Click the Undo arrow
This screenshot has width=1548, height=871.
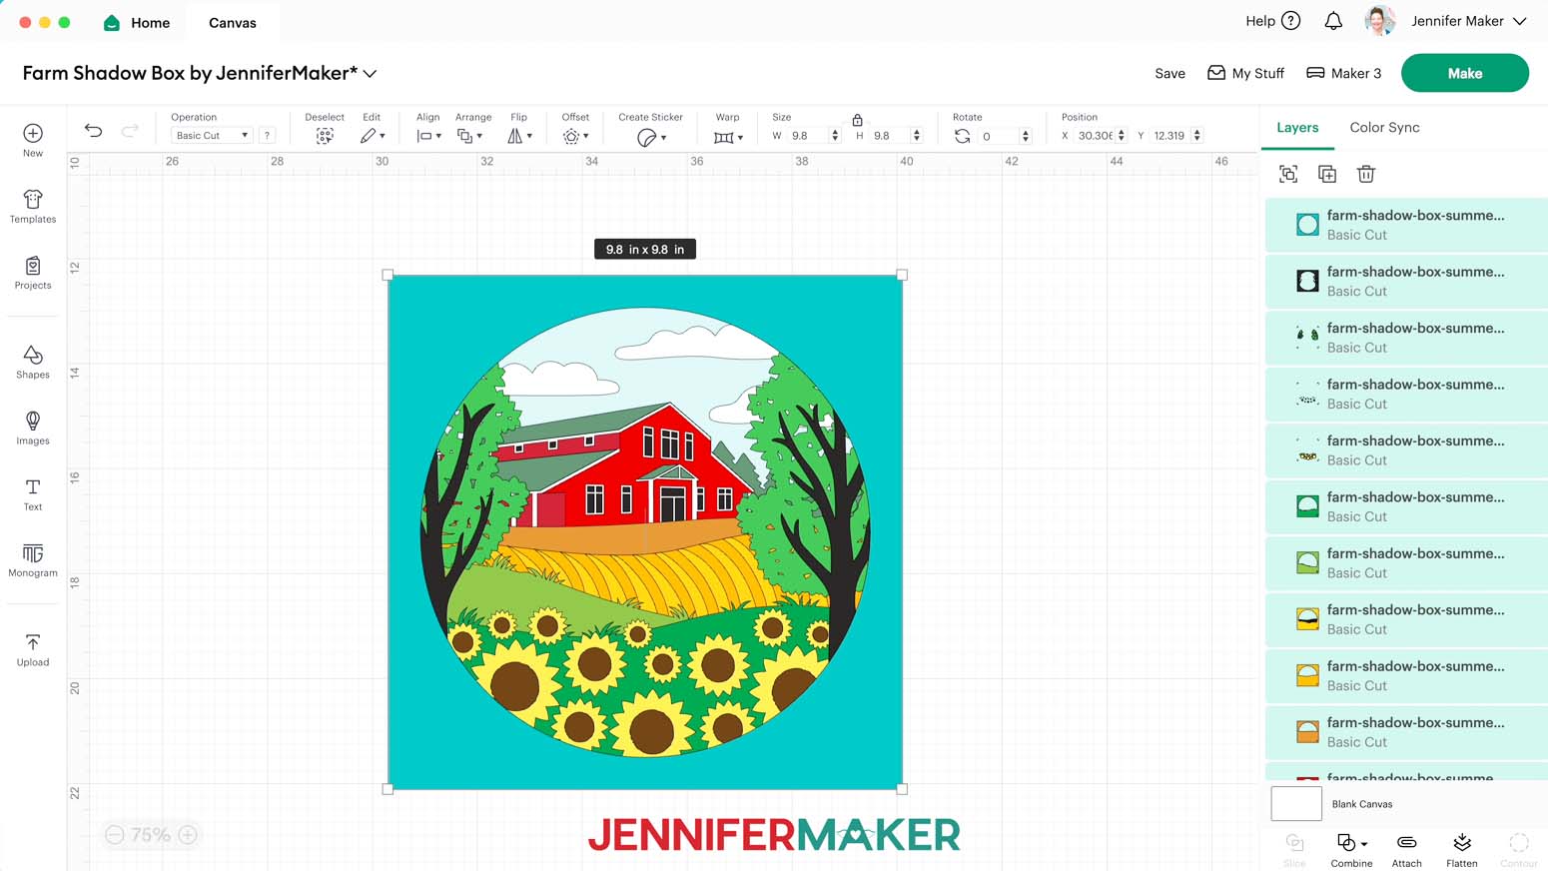click(93, 131)
